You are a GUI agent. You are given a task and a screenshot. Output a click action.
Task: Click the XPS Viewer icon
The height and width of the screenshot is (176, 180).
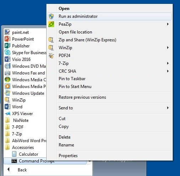[x=7, y=114]
